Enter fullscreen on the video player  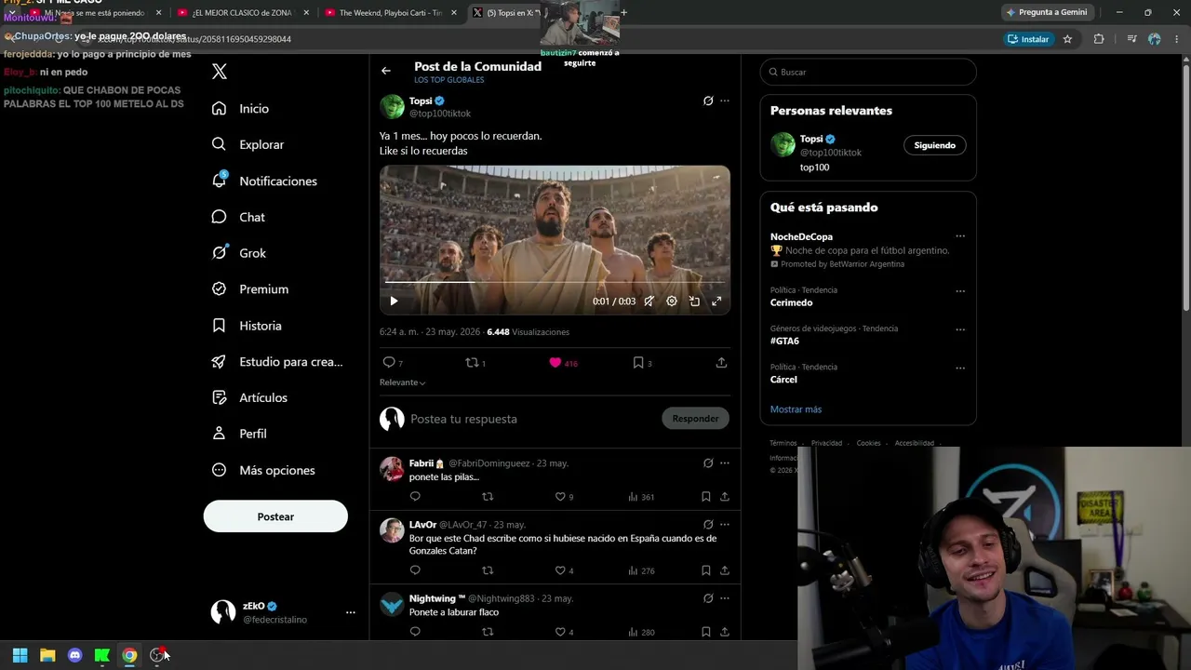click(x=716, y=301)
